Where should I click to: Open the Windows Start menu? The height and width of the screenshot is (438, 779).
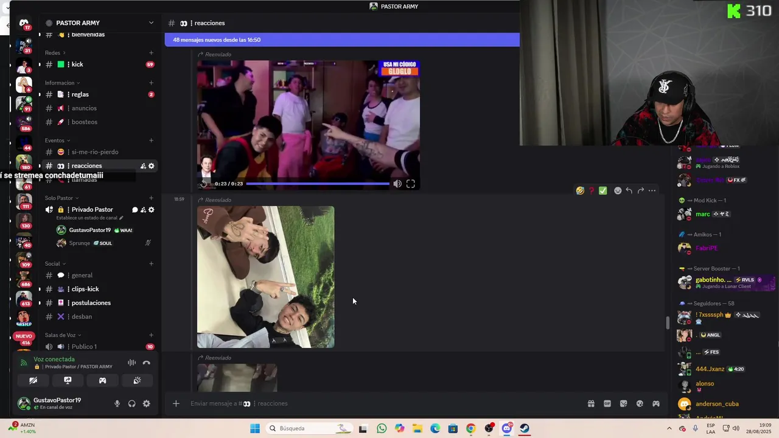pos(255,428)
